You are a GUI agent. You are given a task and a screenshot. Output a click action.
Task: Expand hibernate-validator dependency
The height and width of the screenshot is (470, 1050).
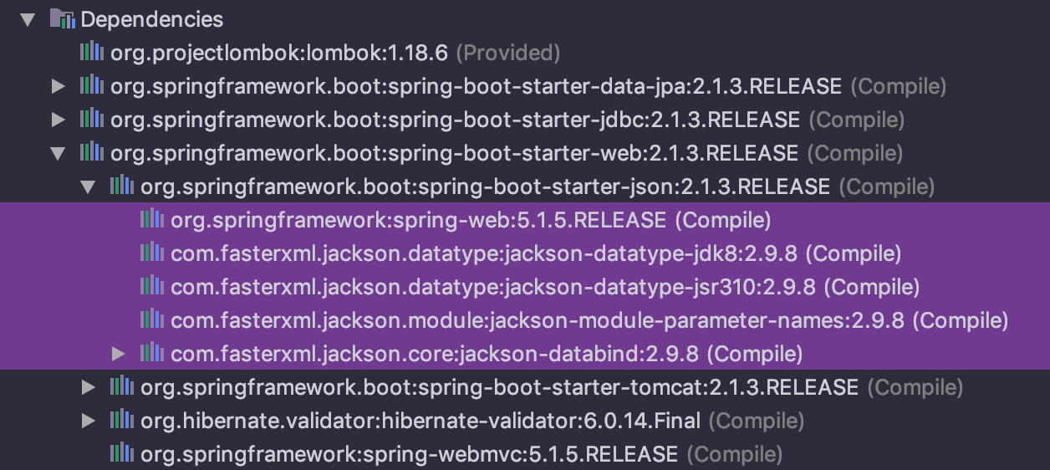pyautogui.click(x=88, y=421)
